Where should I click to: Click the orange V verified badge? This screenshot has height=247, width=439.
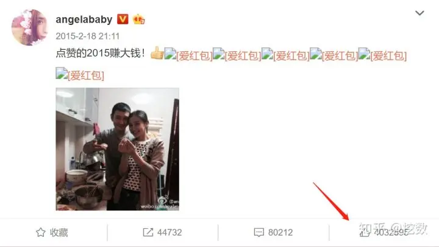pos(123,19)
